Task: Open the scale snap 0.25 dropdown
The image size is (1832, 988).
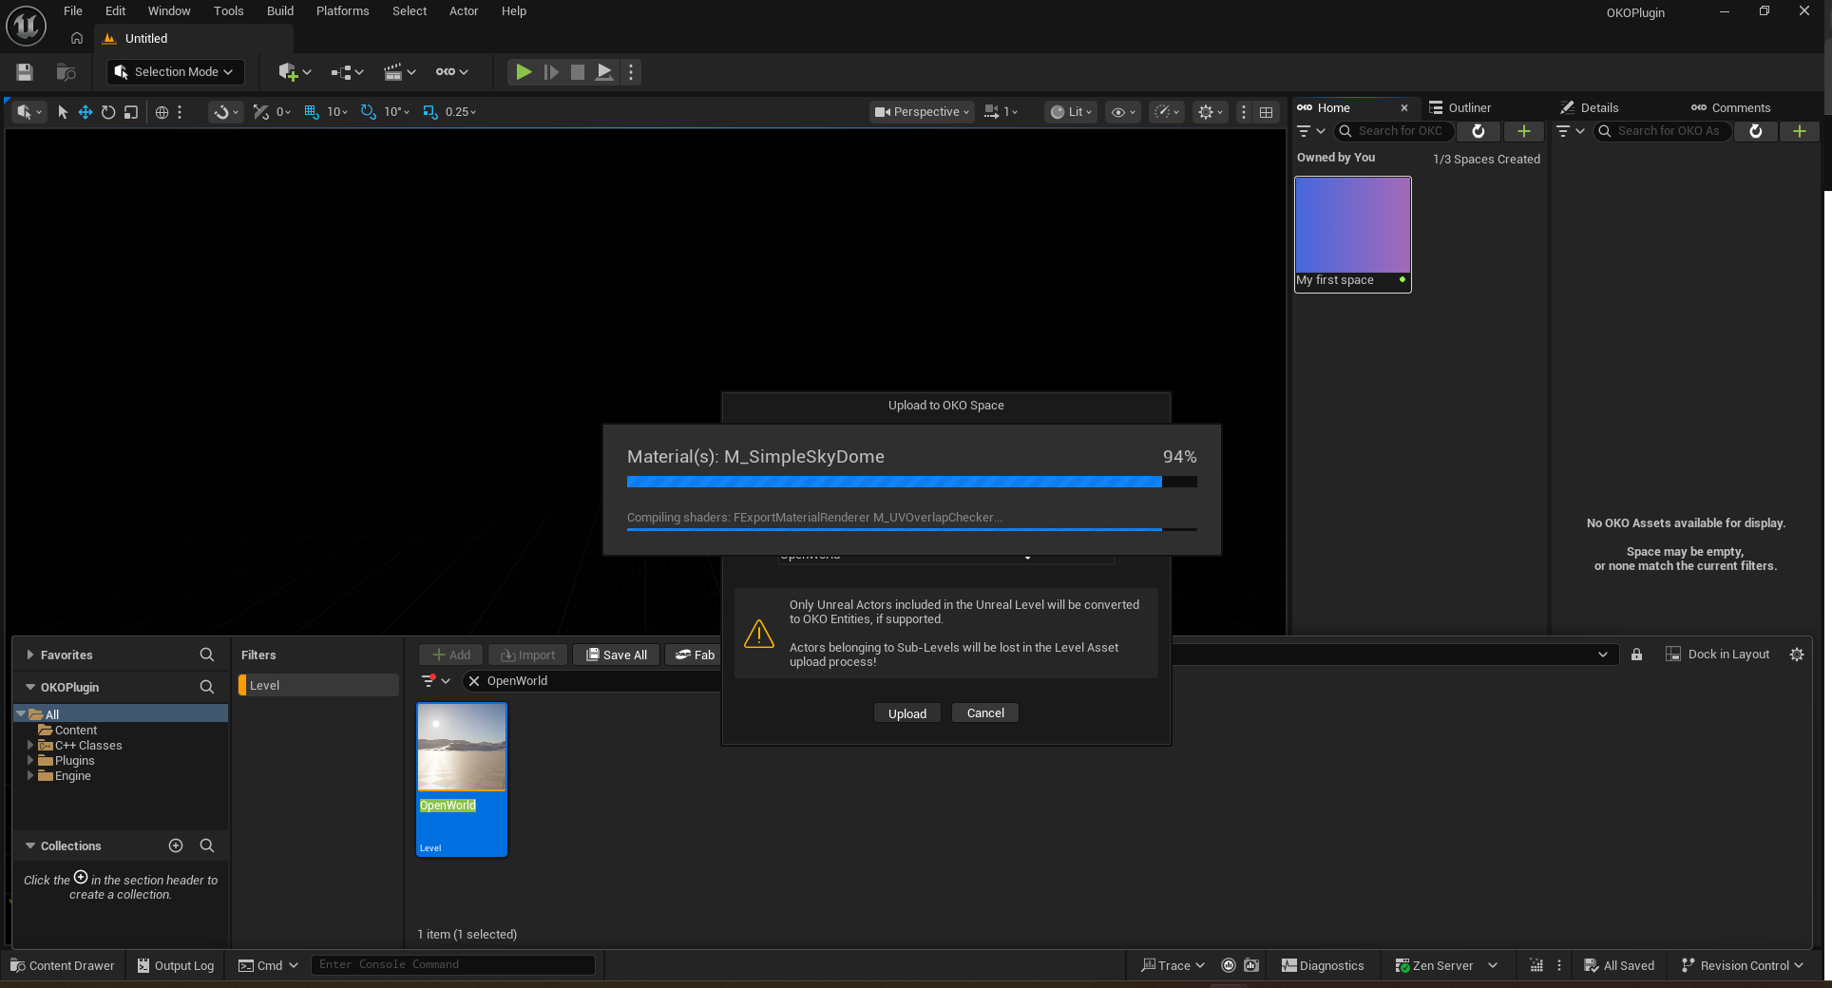Action: click(461, 112)
